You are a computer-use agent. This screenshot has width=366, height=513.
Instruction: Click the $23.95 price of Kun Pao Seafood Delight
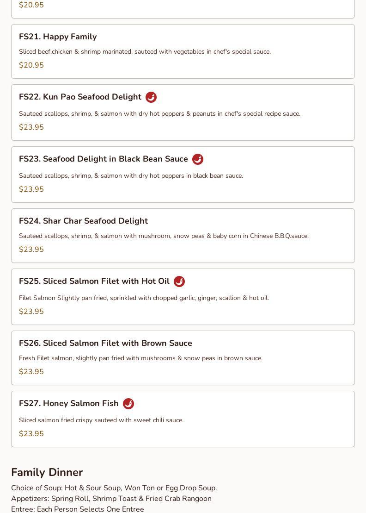point(31,127)
